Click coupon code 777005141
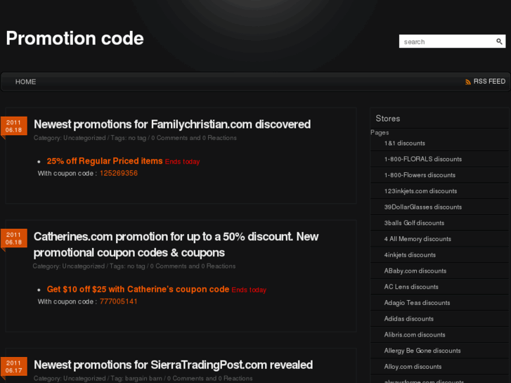 119,301
